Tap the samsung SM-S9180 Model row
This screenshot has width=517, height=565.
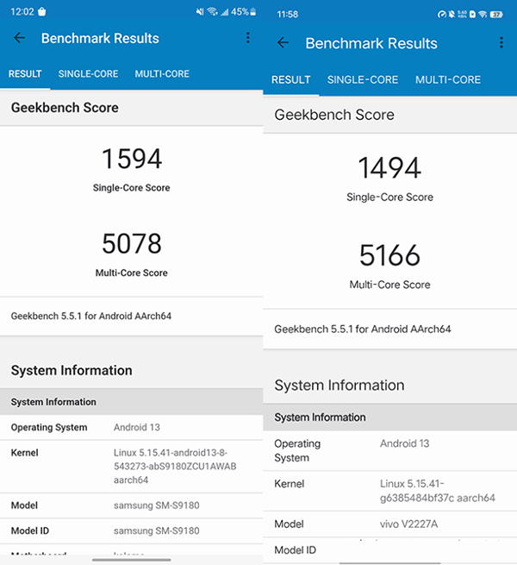click(131, 505)
